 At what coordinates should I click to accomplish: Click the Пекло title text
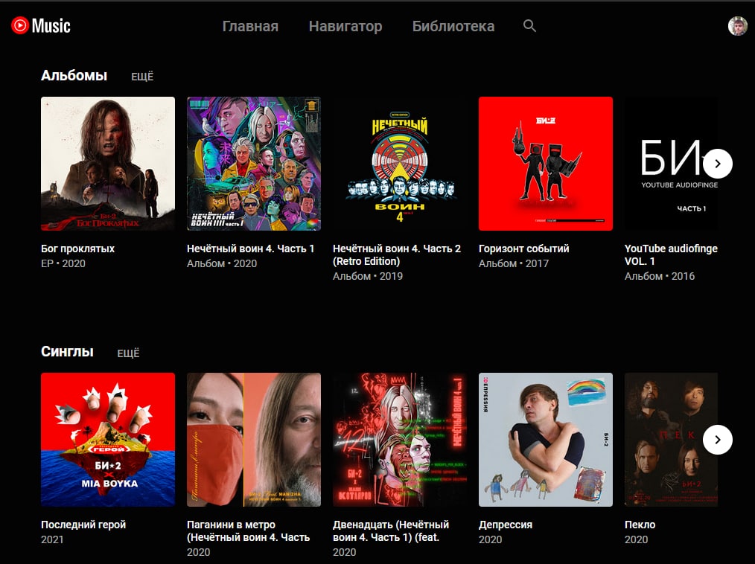640,525
